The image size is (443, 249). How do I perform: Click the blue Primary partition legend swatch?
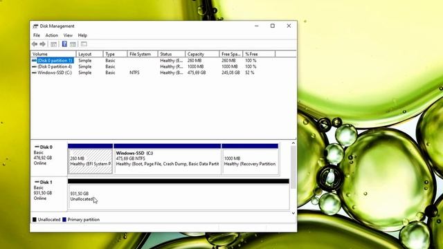coord(64,219)
